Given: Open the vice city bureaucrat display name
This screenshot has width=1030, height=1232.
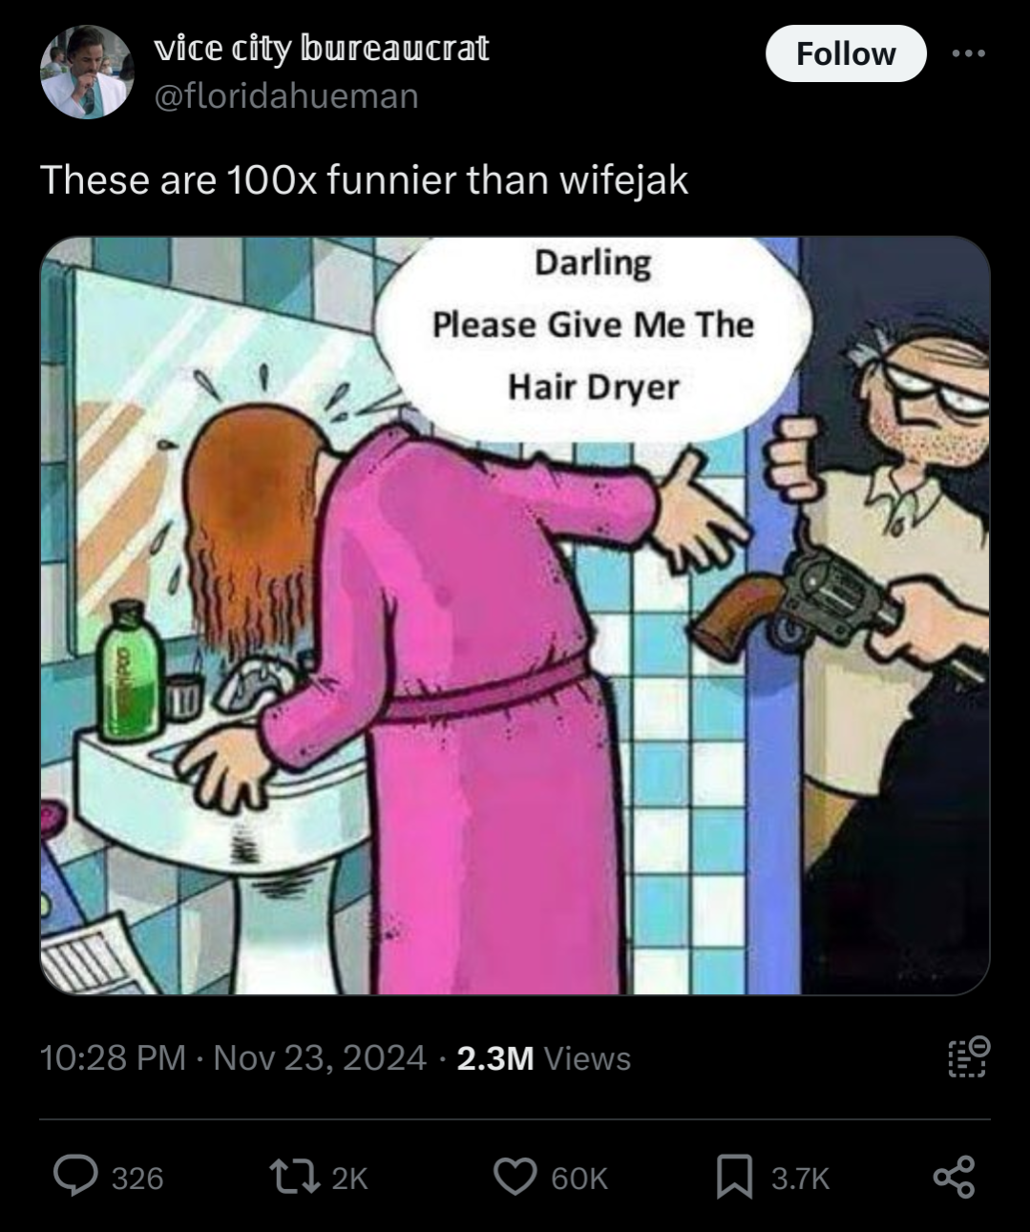Looking at the screenshot, I should pos(322,48).
